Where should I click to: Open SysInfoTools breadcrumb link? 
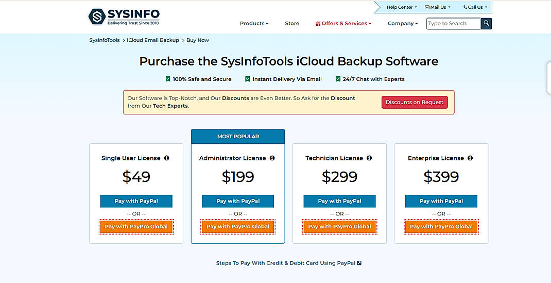105,40
